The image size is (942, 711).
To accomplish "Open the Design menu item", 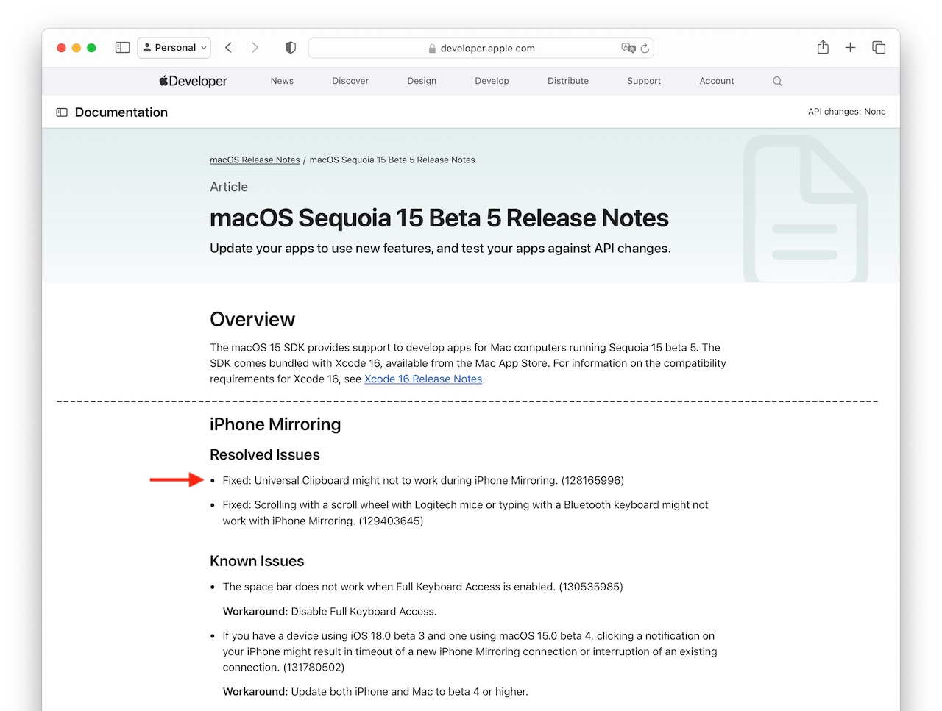I will coord(422,81).
